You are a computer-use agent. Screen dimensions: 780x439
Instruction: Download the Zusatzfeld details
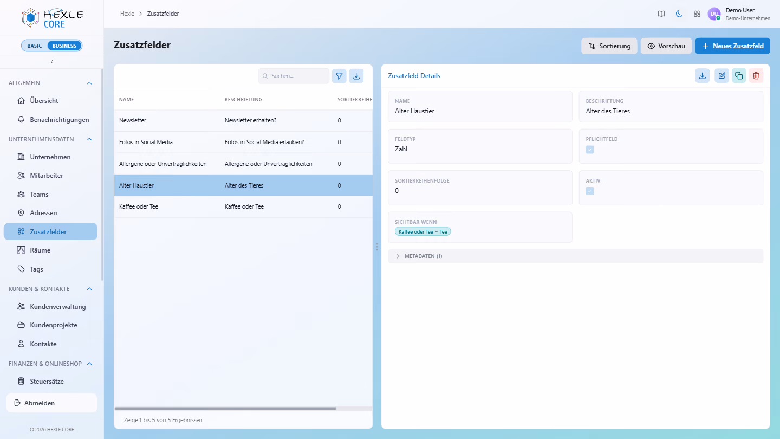(x=703, y=76)
